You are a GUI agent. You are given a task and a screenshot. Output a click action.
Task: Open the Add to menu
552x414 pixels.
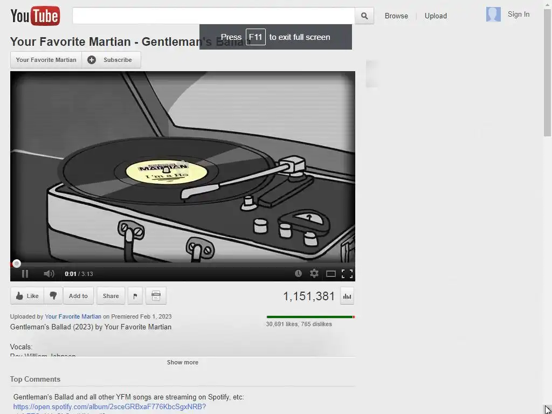(x=78, y=296)
